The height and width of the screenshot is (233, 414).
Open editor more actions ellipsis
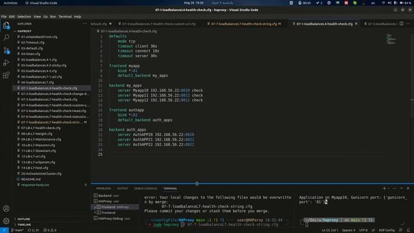tap(408, 24)
